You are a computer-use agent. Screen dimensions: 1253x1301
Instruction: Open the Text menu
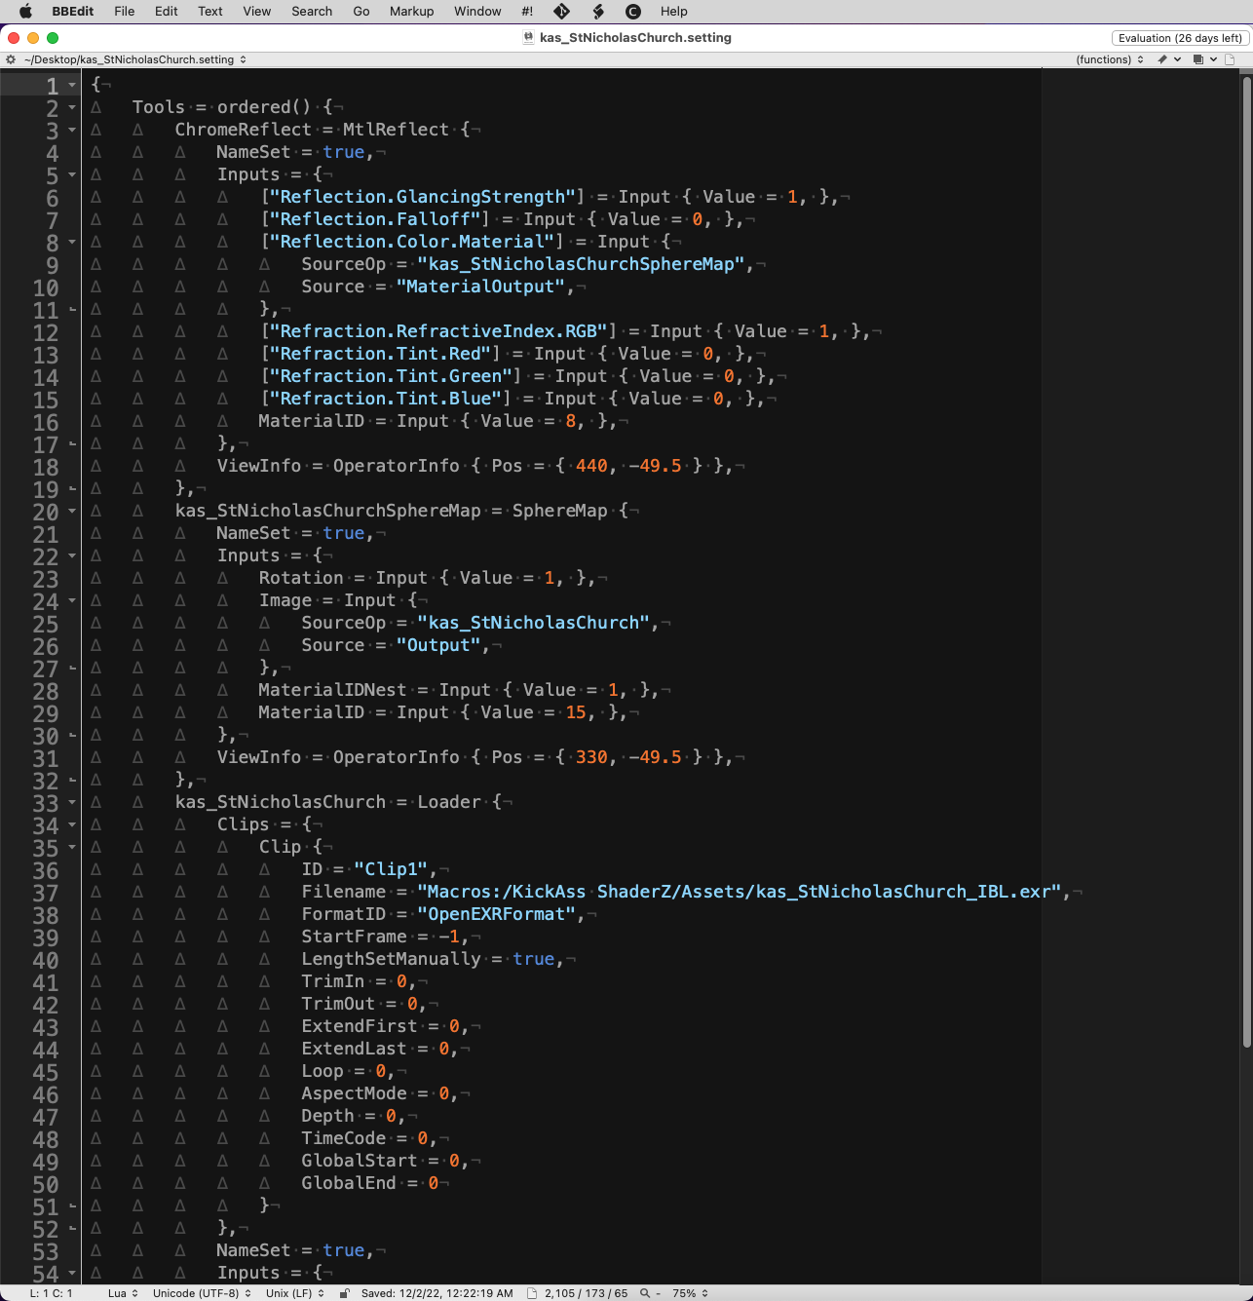pos(210,12)
